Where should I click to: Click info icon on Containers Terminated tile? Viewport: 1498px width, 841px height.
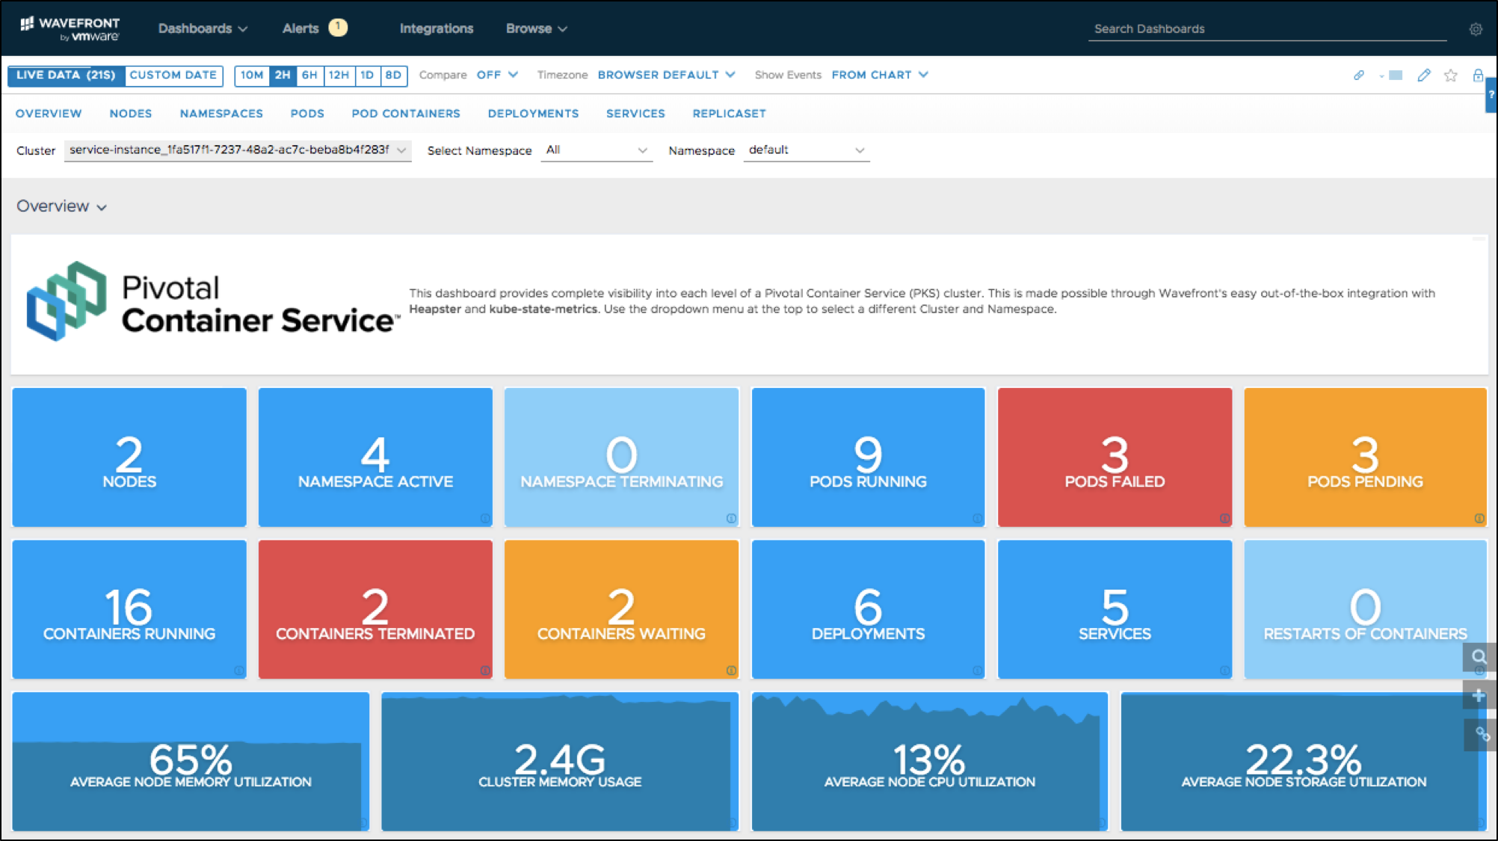click(x=485, y=671)
